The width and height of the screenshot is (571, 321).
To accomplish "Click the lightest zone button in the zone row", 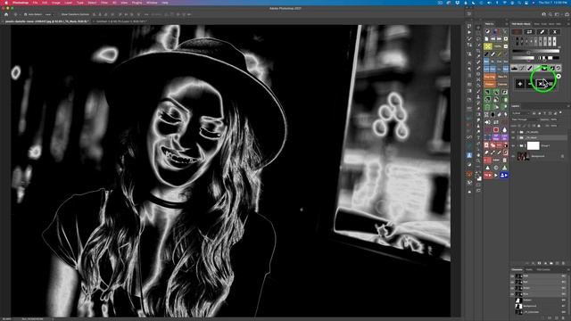I will click(x=554, y=40).
